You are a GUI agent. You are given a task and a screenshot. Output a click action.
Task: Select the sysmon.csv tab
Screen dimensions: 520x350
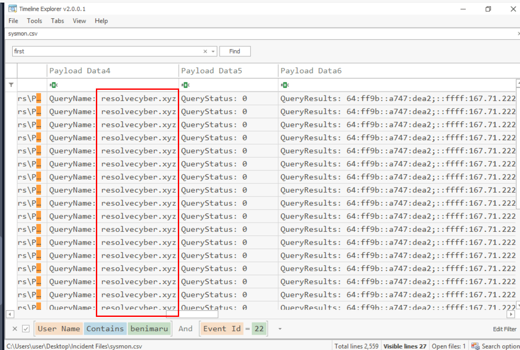pyautogui.click(x=23, y=34)
